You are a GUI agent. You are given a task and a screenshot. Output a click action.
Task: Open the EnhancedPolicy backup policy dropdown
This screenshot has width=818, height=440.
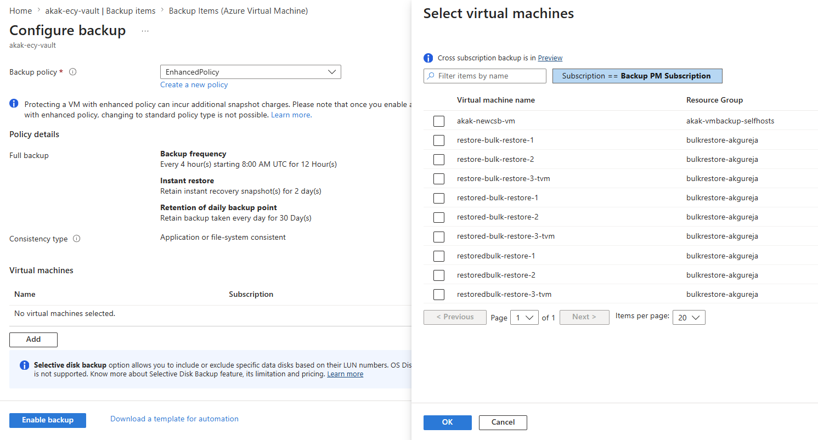[x=251, y=72]
